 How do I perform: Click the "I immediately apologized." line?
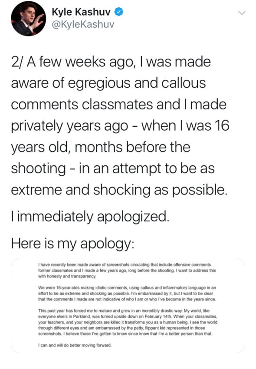(x=90, y=217)
